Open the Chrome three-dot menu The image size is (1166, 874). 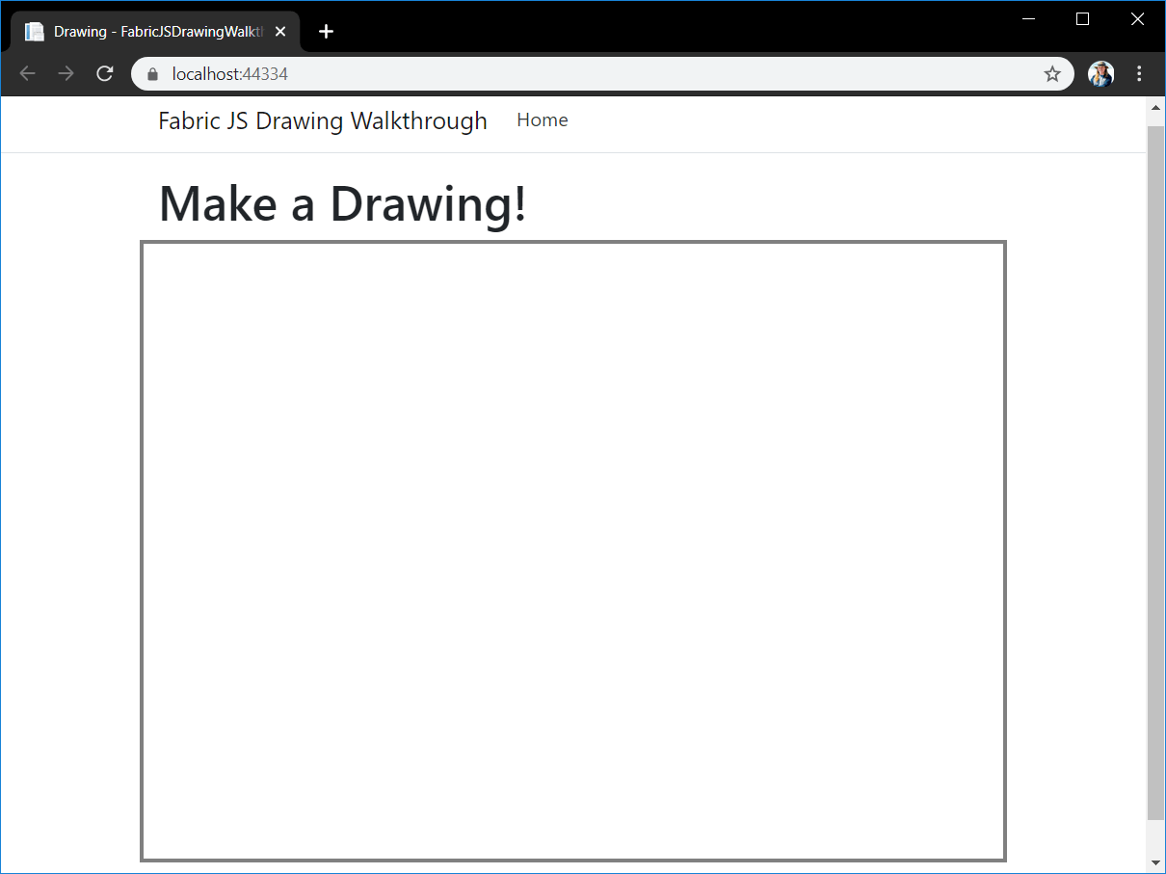(x=1140, y=73)
